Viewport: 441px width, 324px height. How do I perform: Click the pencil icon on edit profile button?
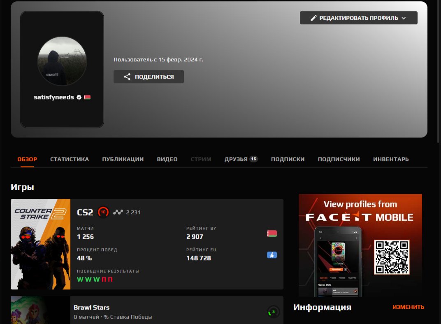[x=313, y=18]
